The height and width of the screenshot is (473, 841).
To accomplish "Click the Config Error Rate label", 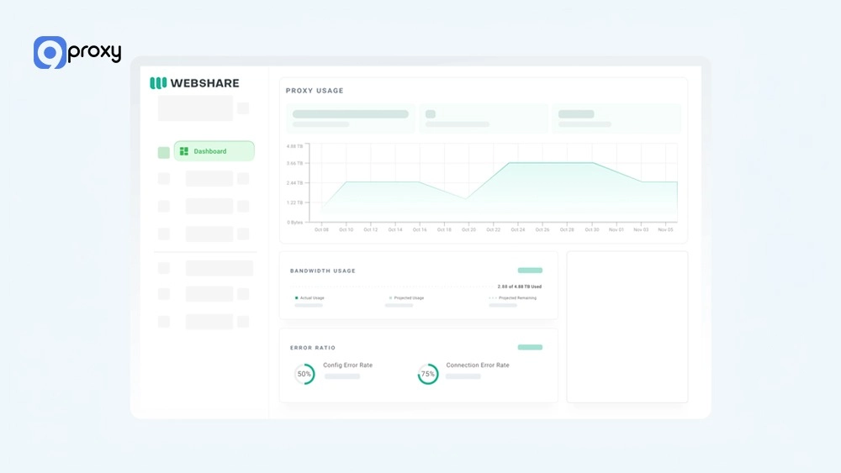I will (x=347, y=365).
